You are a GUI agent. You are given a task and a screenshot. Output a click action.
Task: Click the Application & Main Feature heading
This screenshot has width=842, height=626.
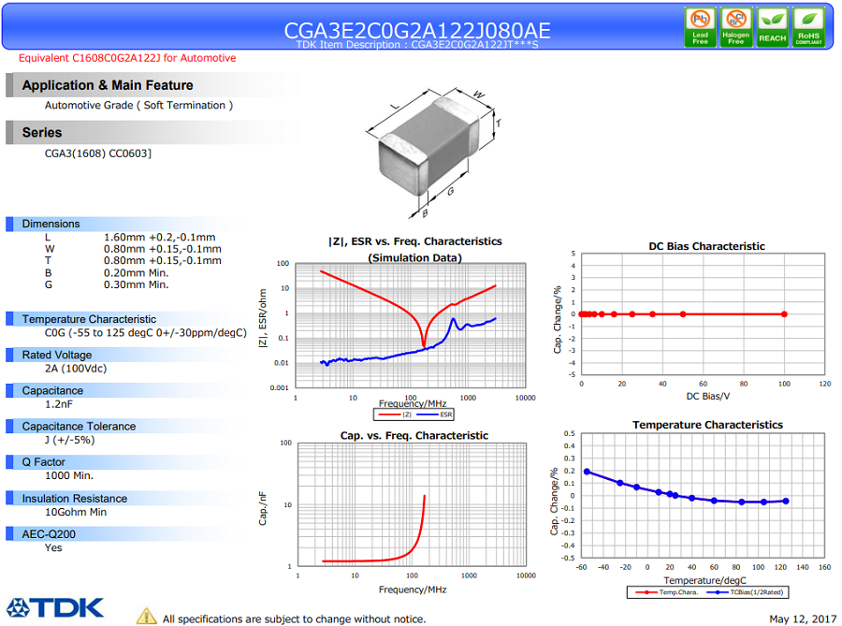pos(108,85)
